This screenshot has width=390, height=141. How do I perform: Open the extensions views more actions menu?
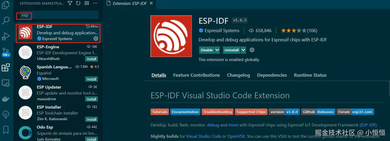(x=95, y=3)
